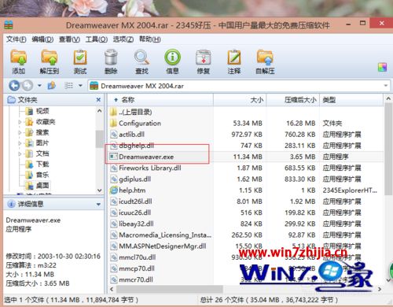Select the icuuc26.dll file

click(135, 213)
